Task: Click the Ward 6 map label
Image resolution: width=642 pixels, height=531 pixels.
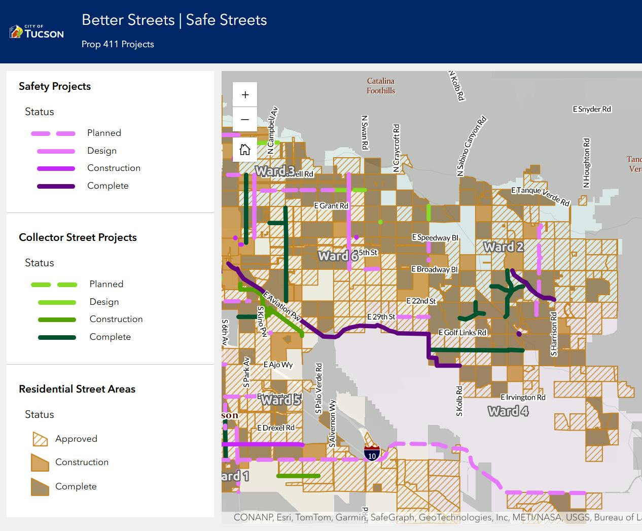Action: (338, 256)
